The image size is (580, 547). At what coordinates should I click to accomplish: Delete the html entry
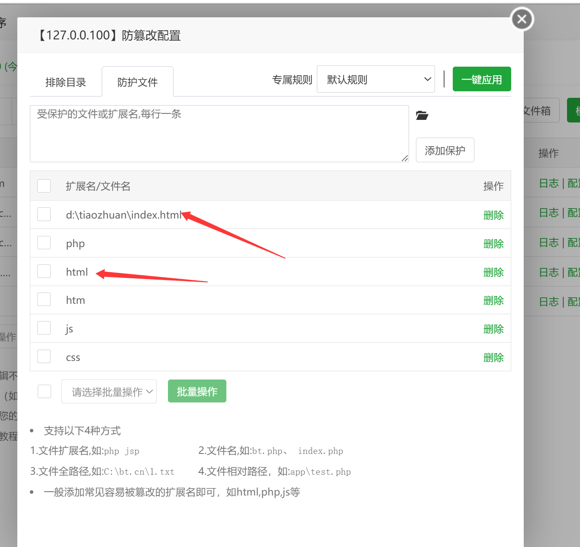493,272
